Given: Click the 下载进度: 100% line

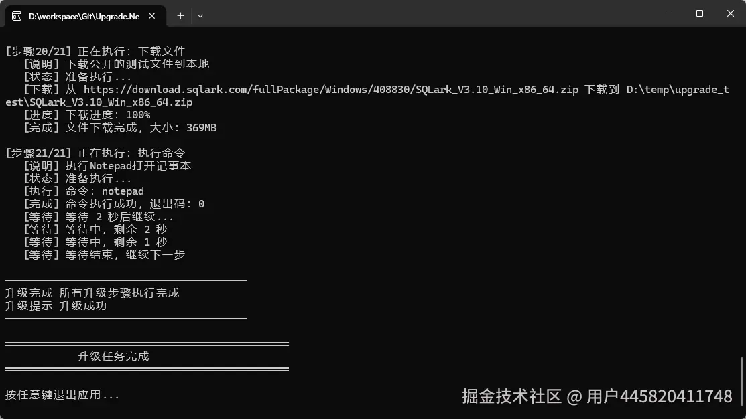Looking at the screenshot, I should pos(87,115).
